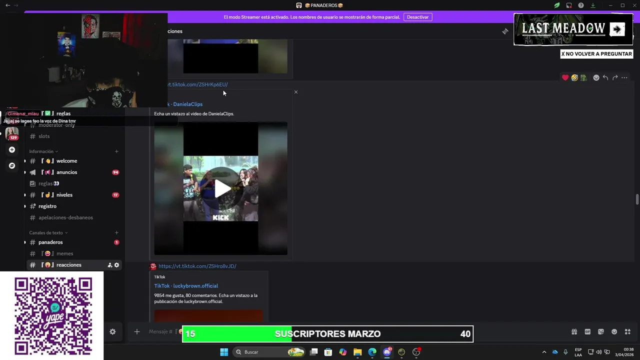
Task: Close the DanielaClips TikTok embed
Action: tap(296, 92)
